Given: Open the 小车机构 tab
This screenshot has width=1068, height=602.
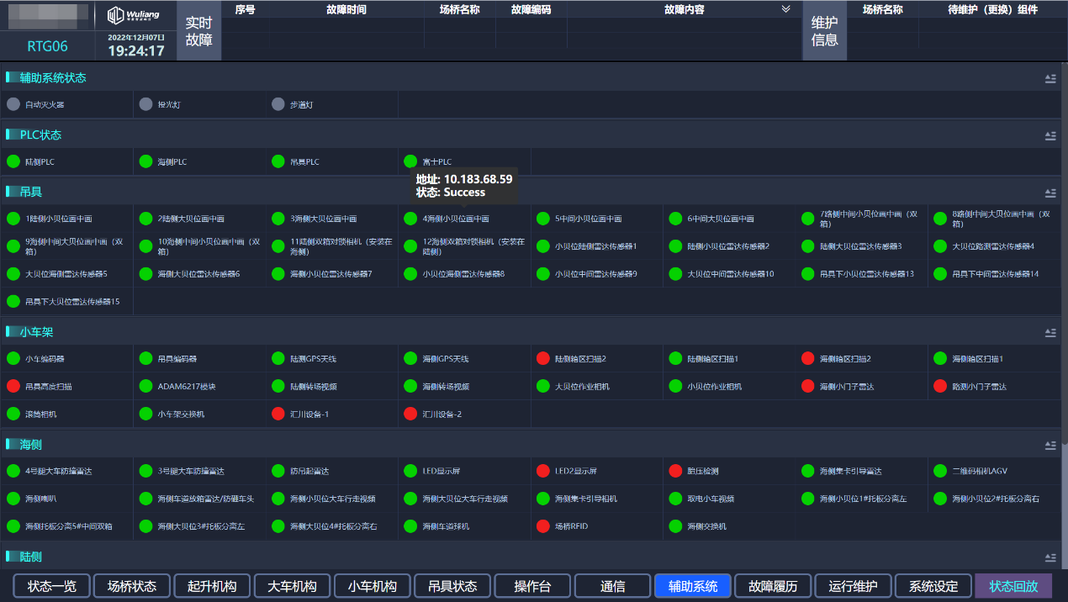Looking at the screenshot, I should [x=373, y=586].
